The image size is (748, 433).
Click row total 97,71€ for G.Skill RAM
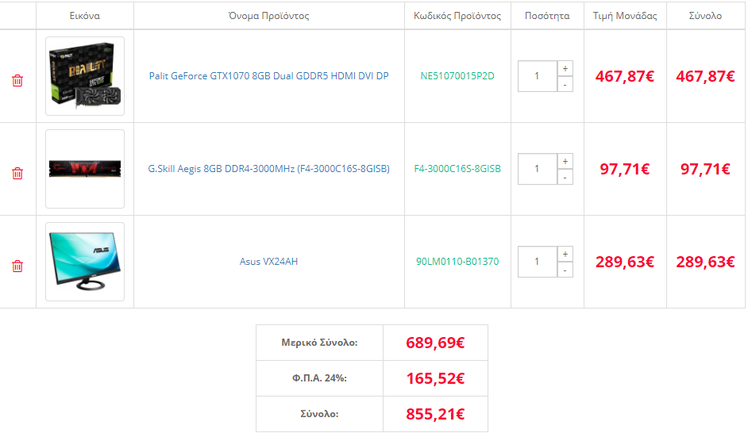[x=706, y=169]
